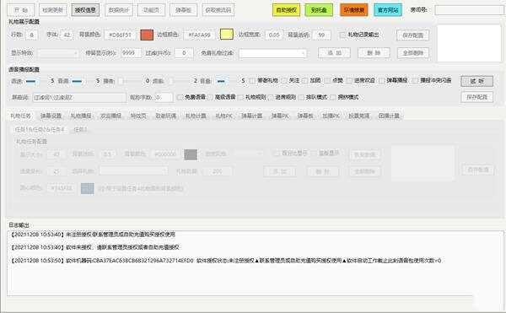Click the 检测更新 check update button
This screenshot has height=313, width=506.
pos(53,10)
